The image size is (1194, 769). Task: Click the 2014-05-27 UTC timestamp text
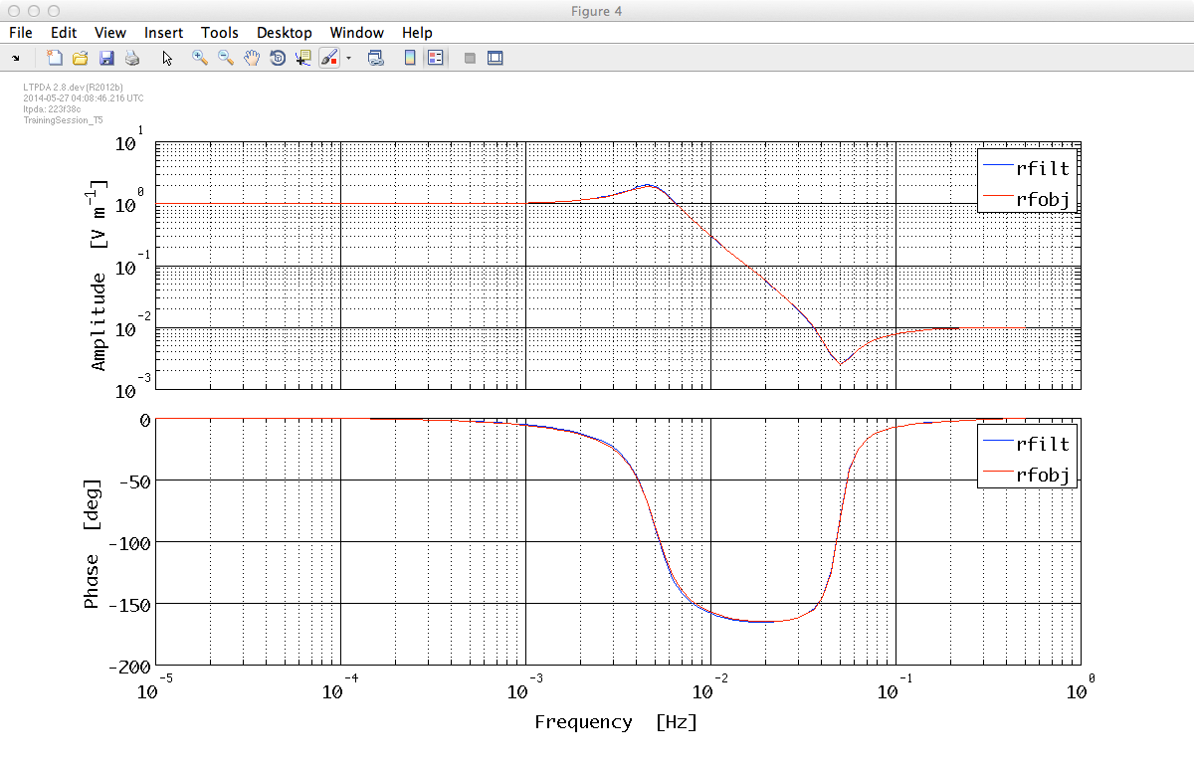pos(83,98)
